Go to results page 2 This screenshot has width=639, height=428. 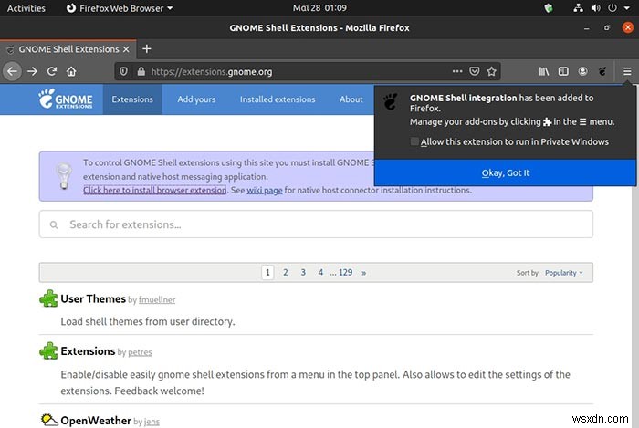[285, 273]
